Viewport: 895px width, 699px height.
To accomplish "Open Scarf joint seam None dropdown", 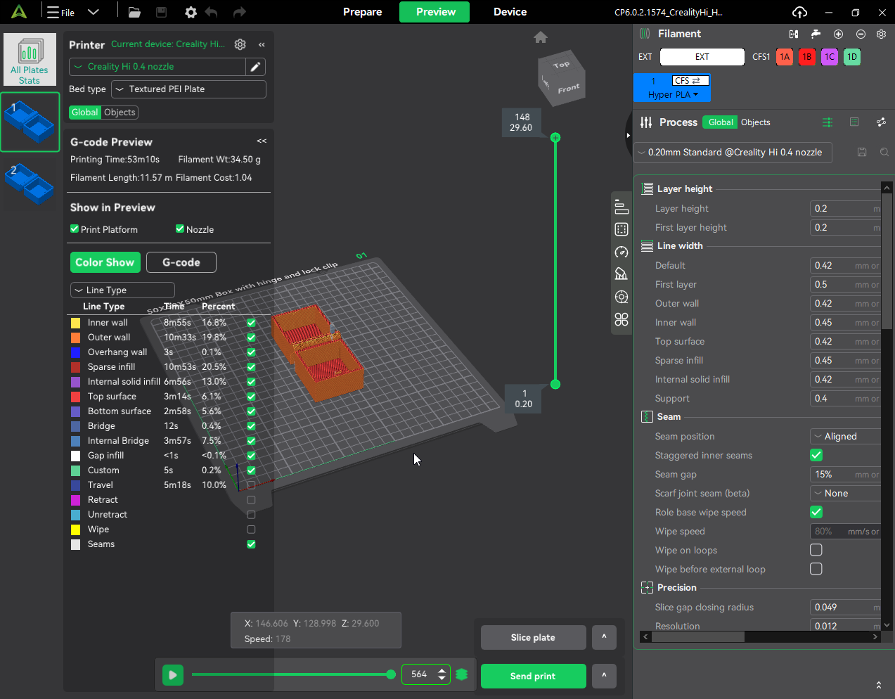I will (846, 493).
